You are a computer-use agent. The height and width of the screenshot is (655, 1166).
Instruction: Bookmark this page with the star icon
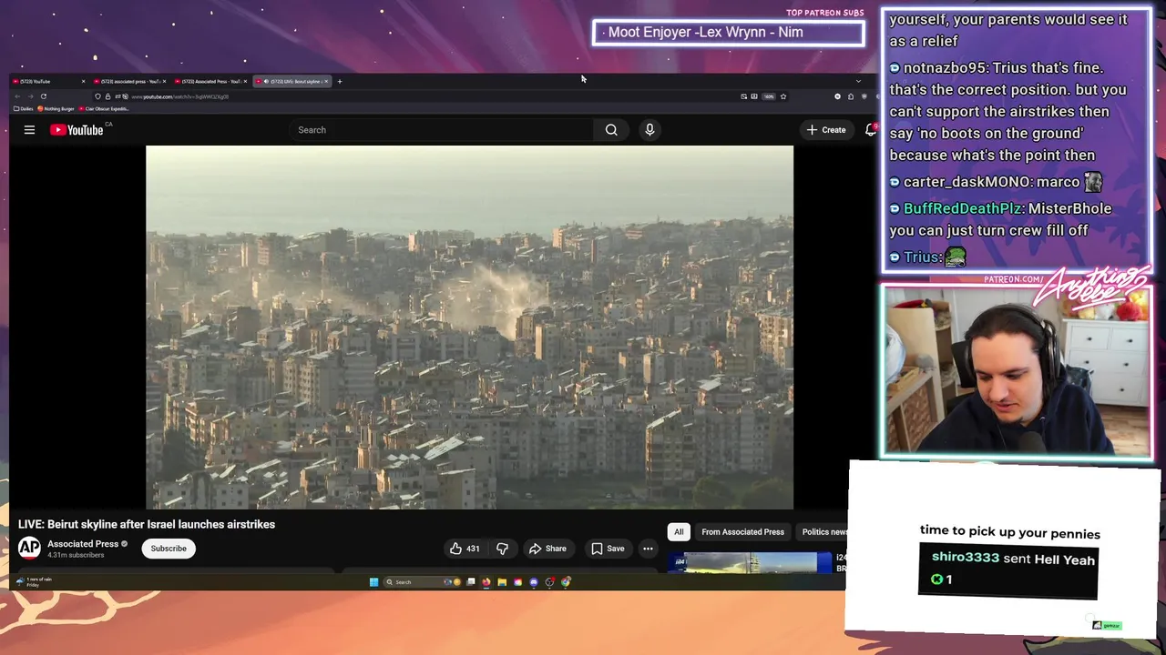(x=782, y=96)
